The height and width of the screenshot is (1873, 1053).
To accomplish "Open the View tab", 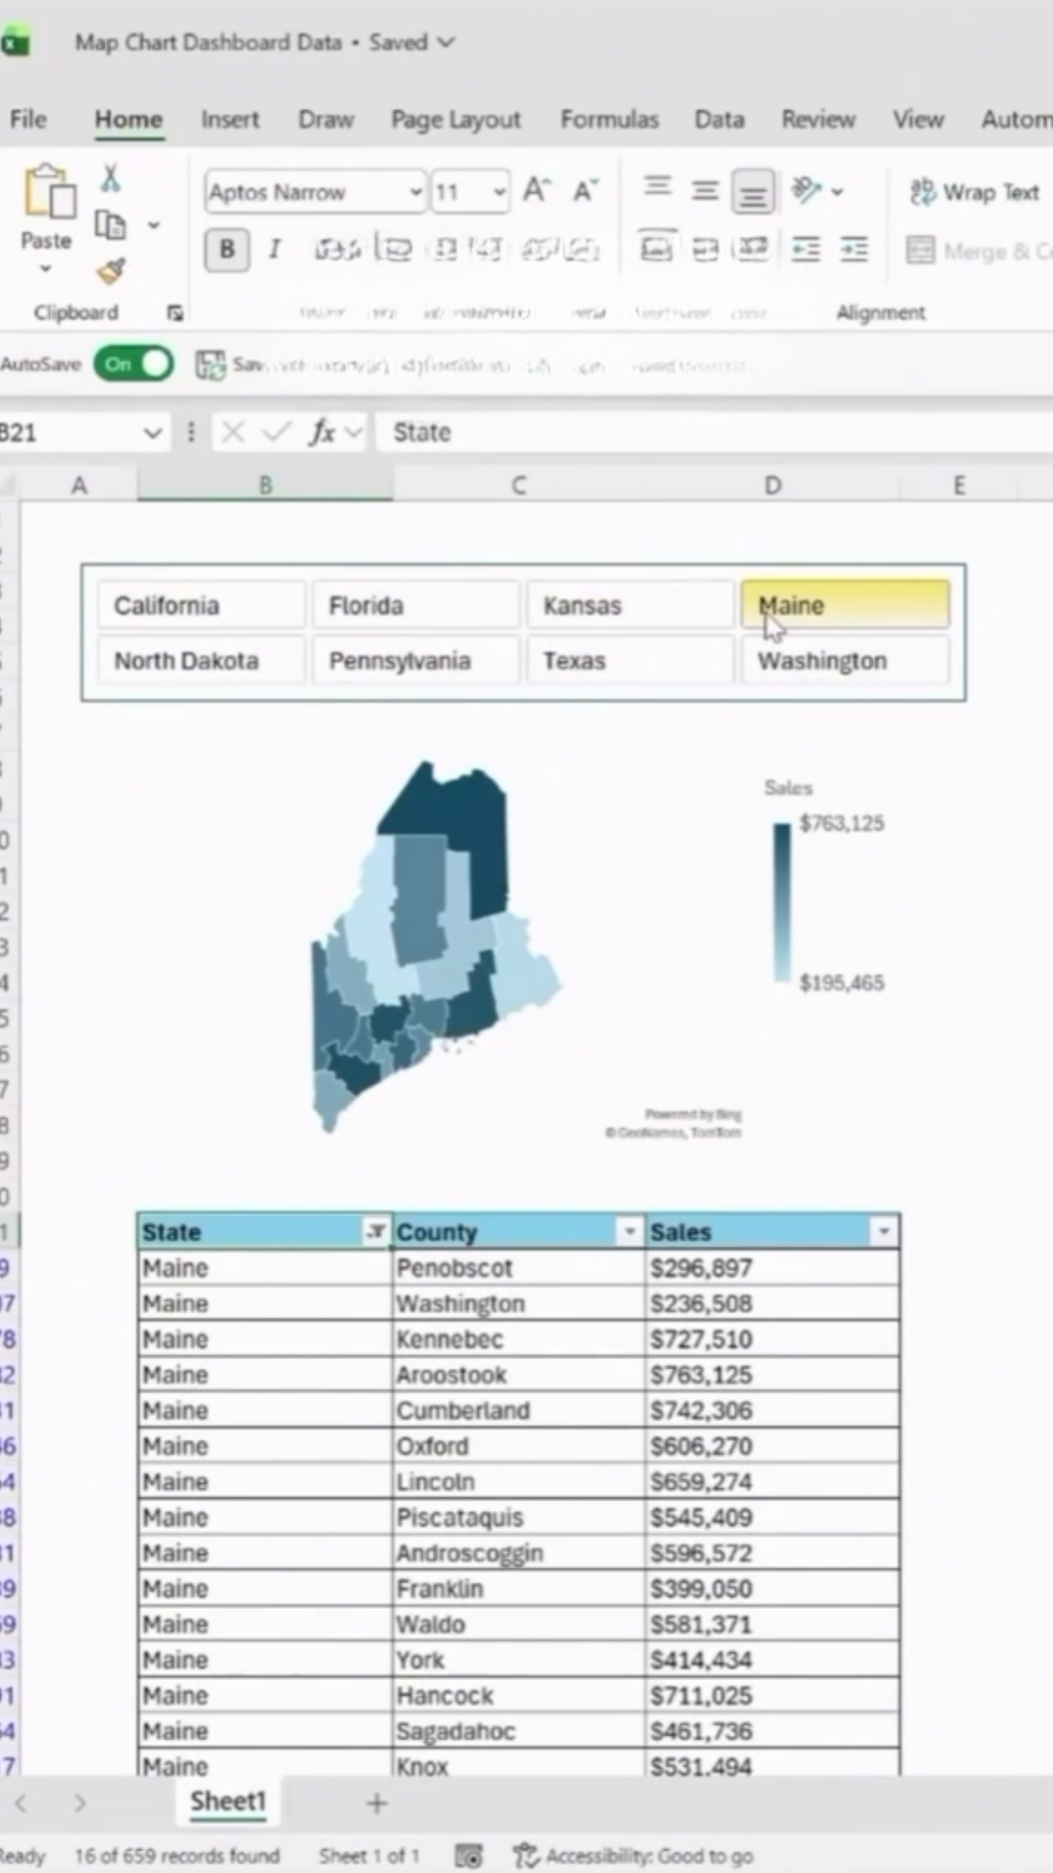I will (x=918, y=119).
